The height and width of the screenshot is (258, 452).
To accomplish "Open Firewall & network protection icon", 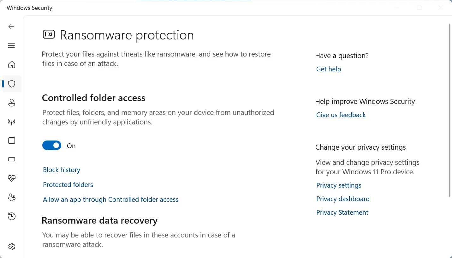I will pos(11,122).
